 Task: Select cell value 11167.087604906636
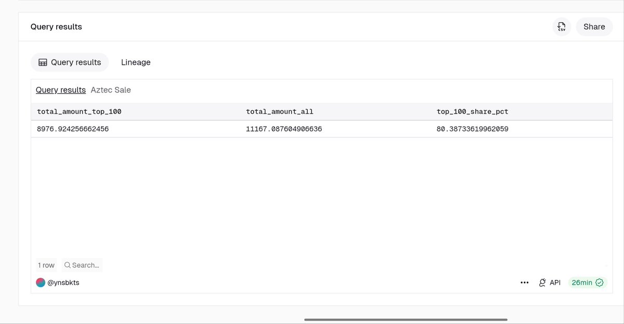point(284,129)
